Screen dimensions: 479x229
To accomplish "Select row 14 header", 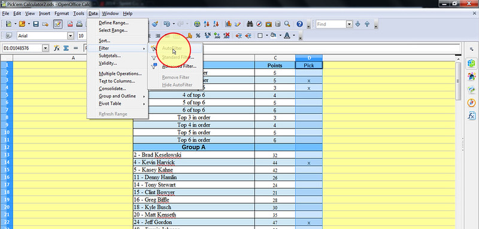I will [x=7, y=162].
